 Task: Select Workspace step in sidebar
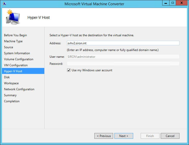[x=11, y=83]
